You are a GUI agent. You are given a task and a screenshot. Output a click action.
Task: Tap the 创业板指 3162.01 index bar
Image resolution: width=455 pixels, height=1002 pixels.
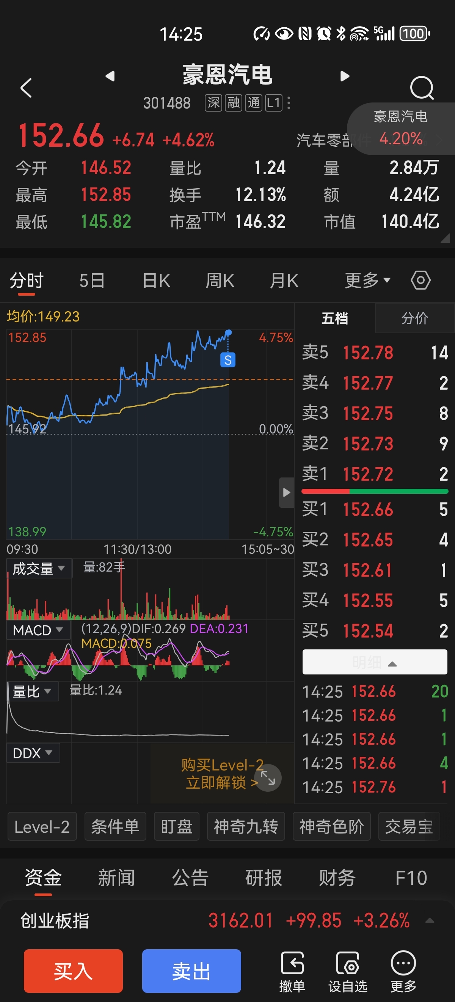pos(227,921)
